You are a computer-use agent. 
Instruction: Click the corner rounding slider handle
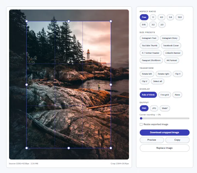[141, 118]
